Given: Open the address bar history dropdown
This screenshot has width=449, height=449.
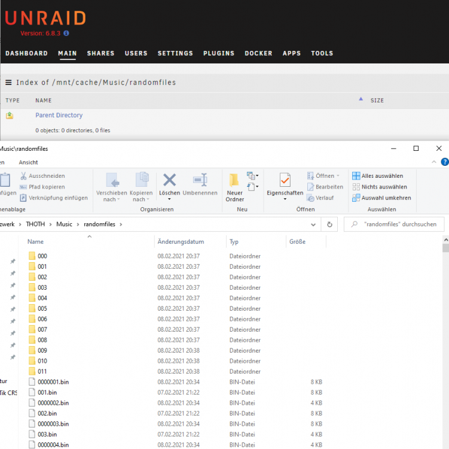Looking at the screenshot, I should tap(313, 224).
